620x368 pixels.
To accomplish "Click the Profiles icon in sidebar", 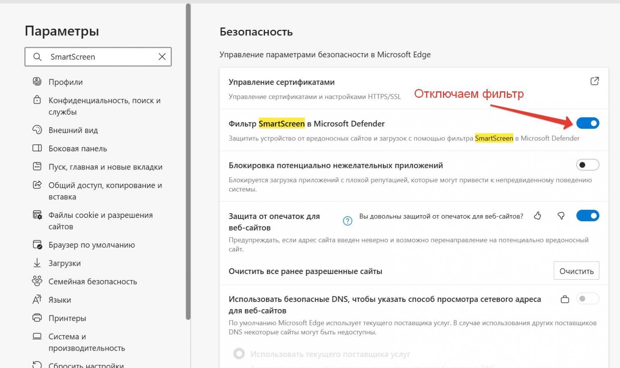I will click(37, 82).
